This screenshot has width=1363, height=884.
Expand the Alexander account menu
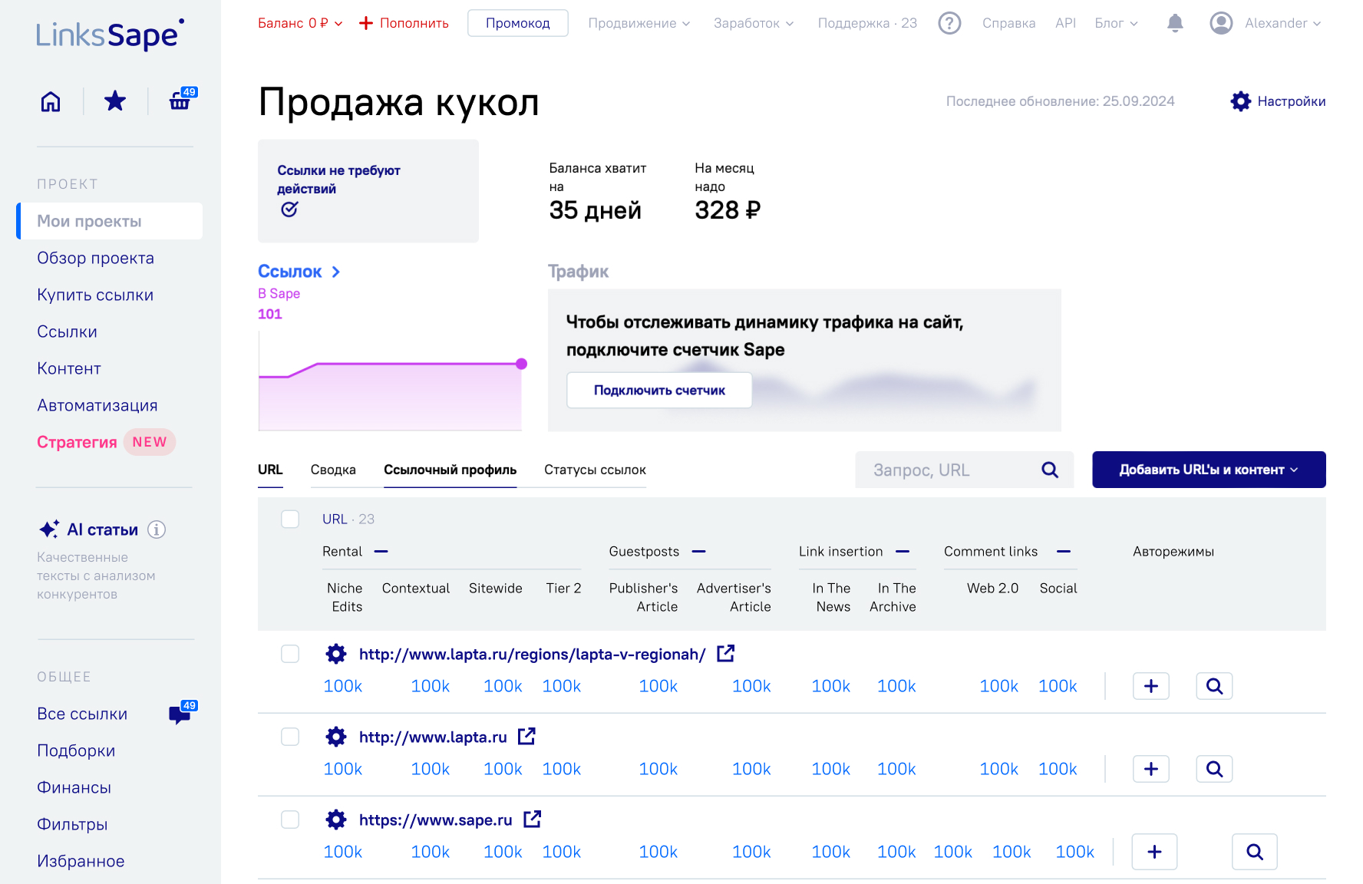click(1282, 23)
